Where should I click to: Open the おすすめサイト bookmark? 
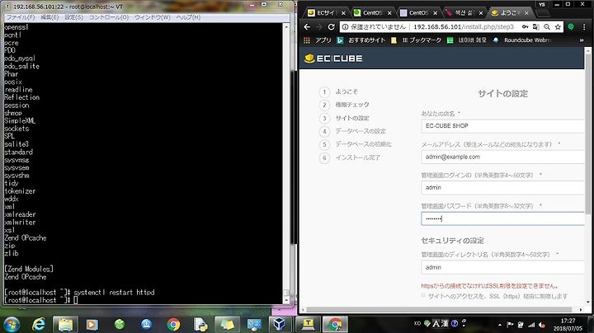[362, 40]
